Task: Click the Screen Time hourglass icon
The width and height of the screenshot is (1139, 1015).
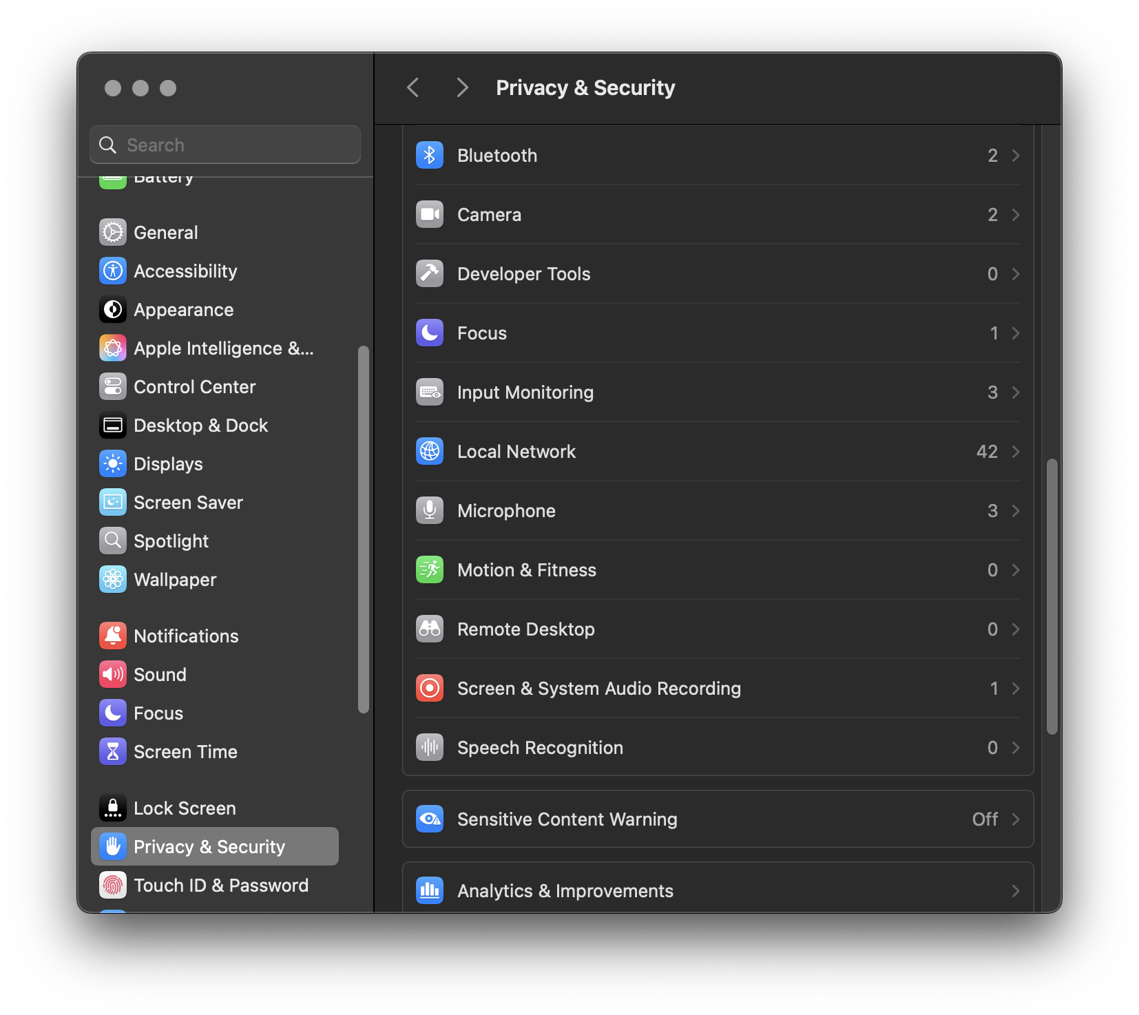Action: (113, 752)
